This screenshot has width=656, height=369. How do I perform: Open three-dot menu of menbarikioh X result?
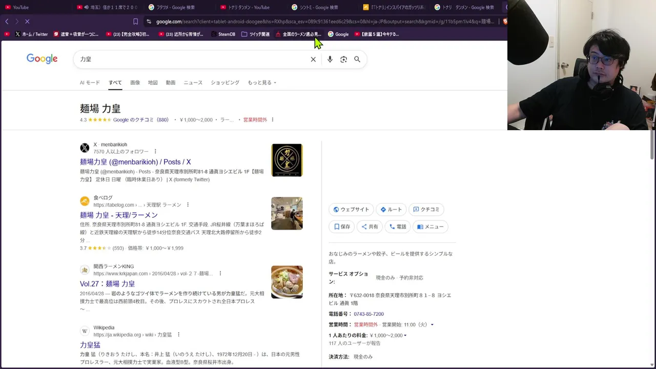[x=155, y=152]
